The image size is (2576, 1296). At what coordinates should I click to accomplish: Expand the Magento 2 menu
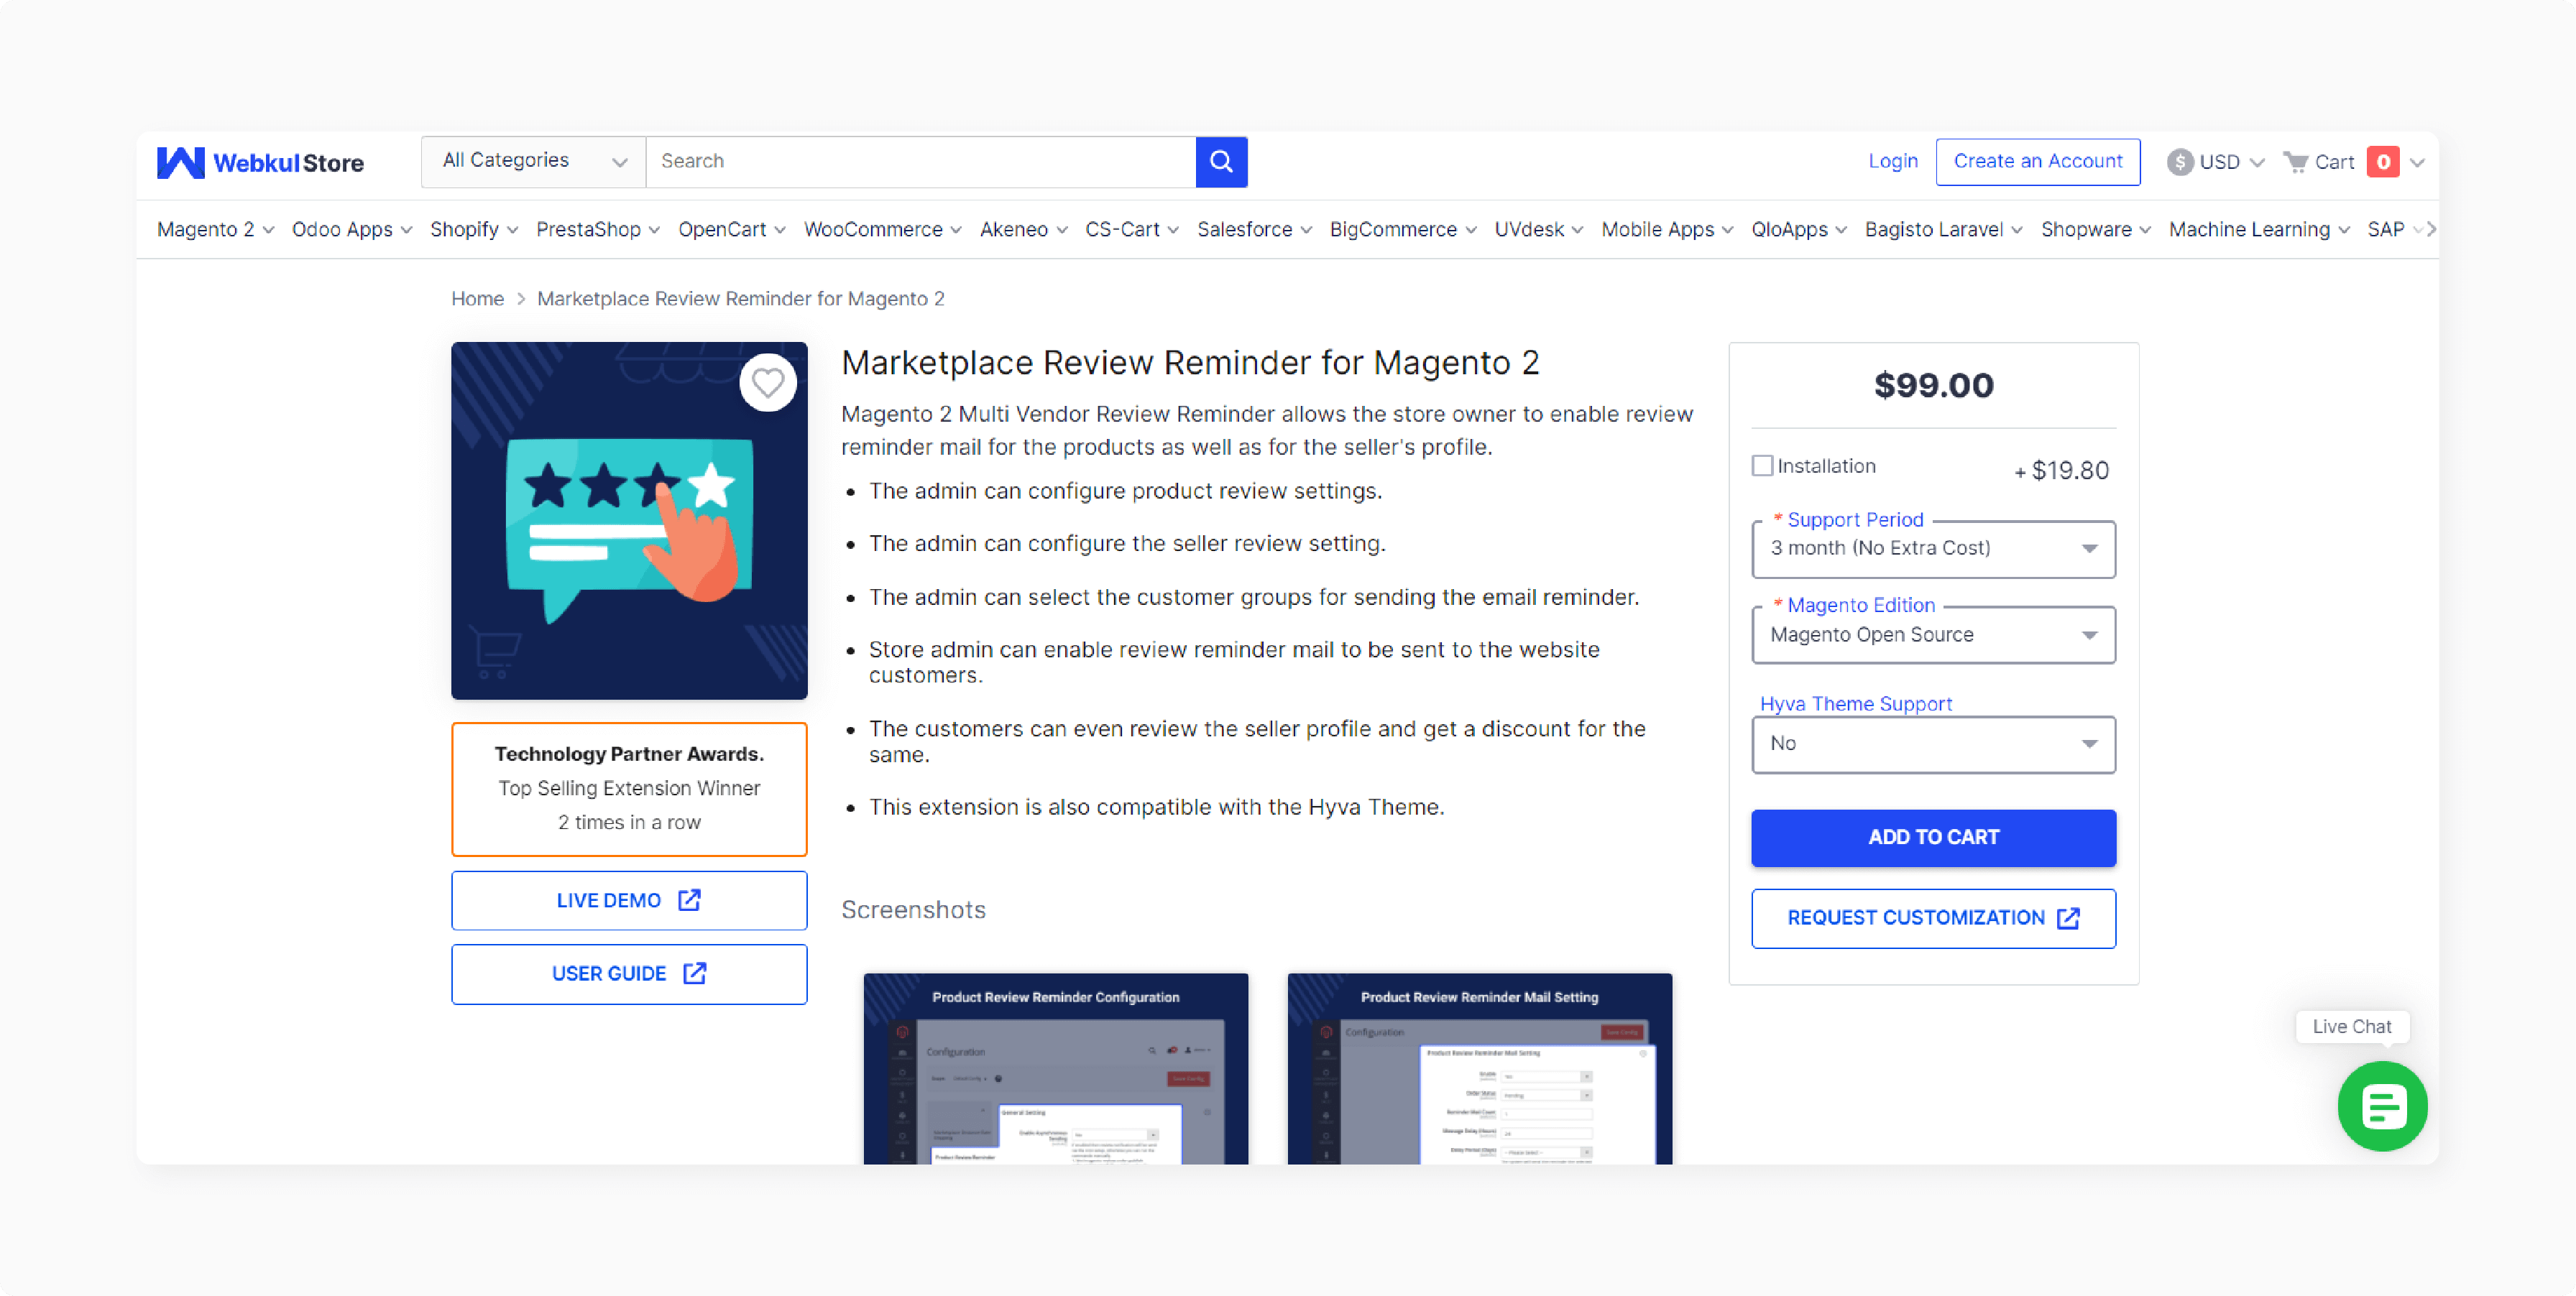[215, 230]
